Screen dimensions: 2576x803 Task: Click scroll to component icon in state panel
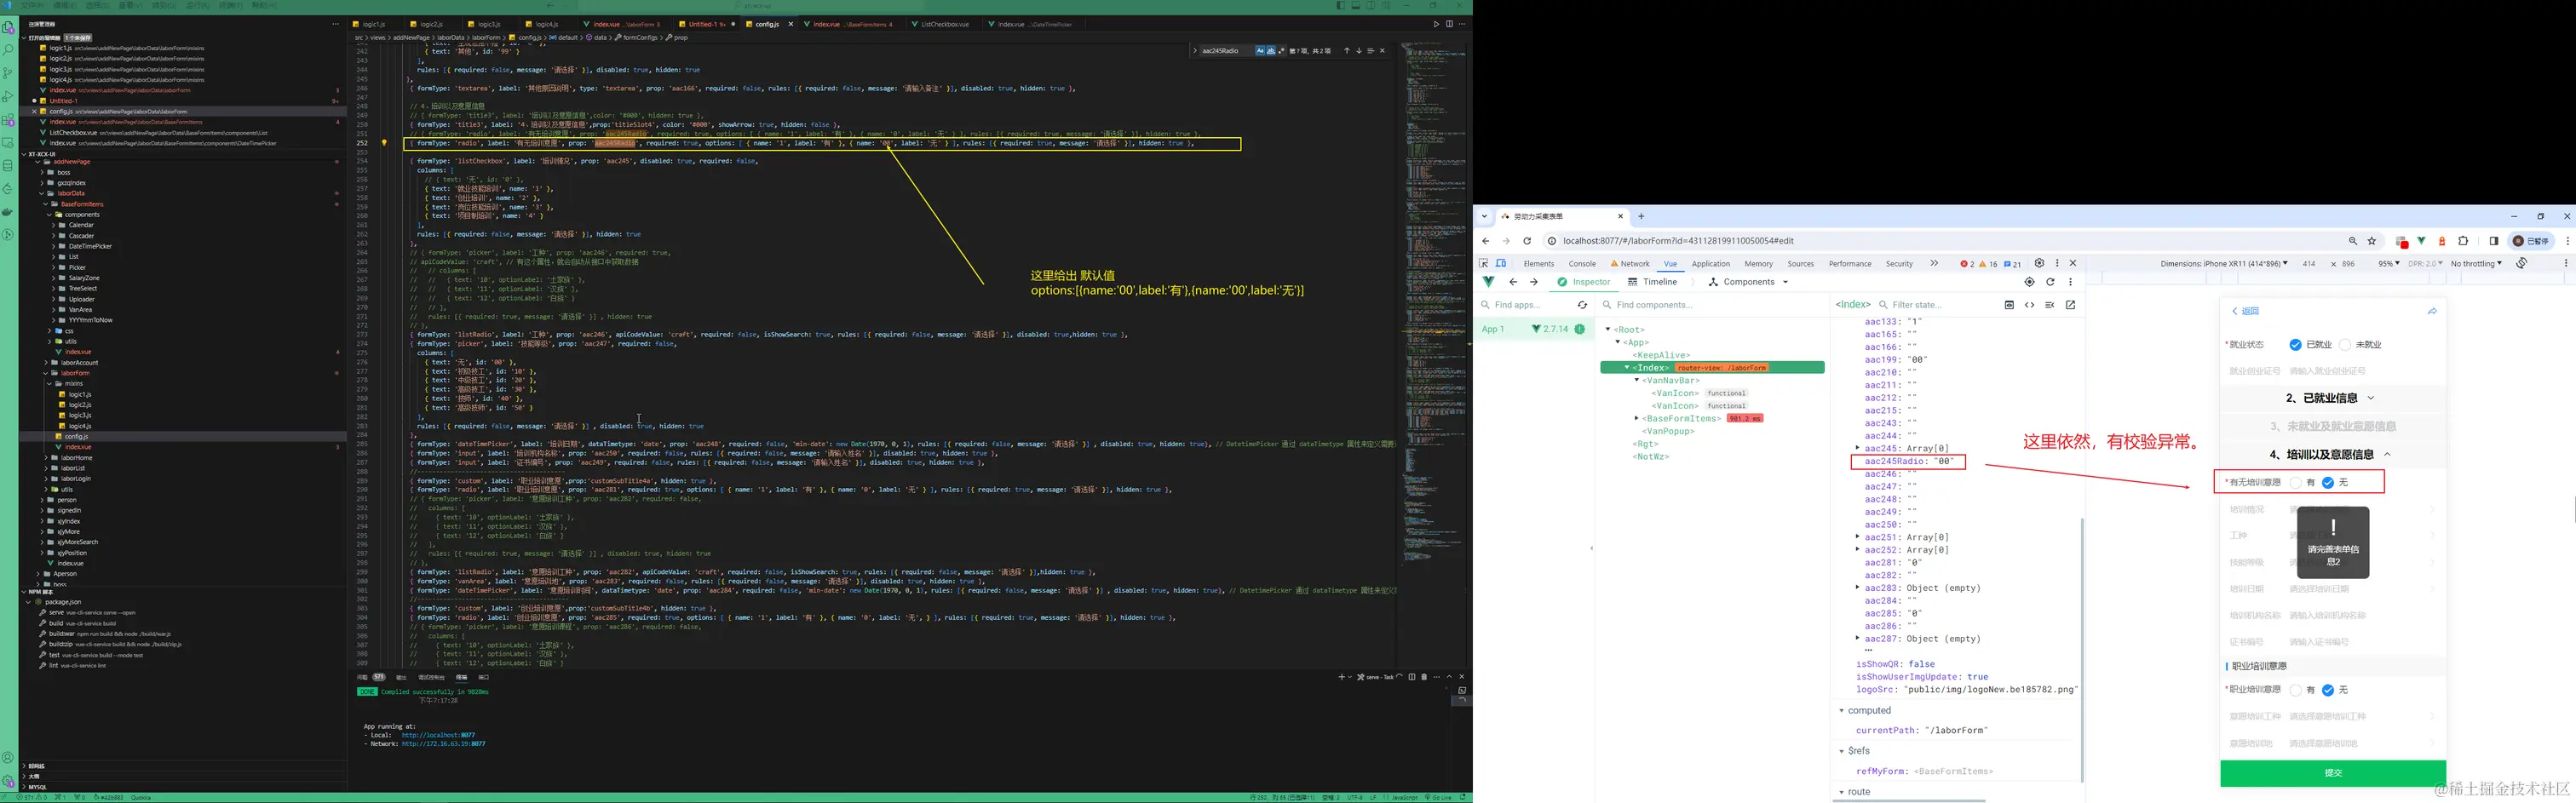[x=2009, y=305]
